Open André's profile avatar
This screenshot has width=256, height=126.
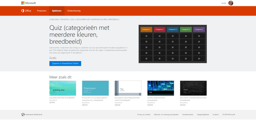click(x=231, y=3)
